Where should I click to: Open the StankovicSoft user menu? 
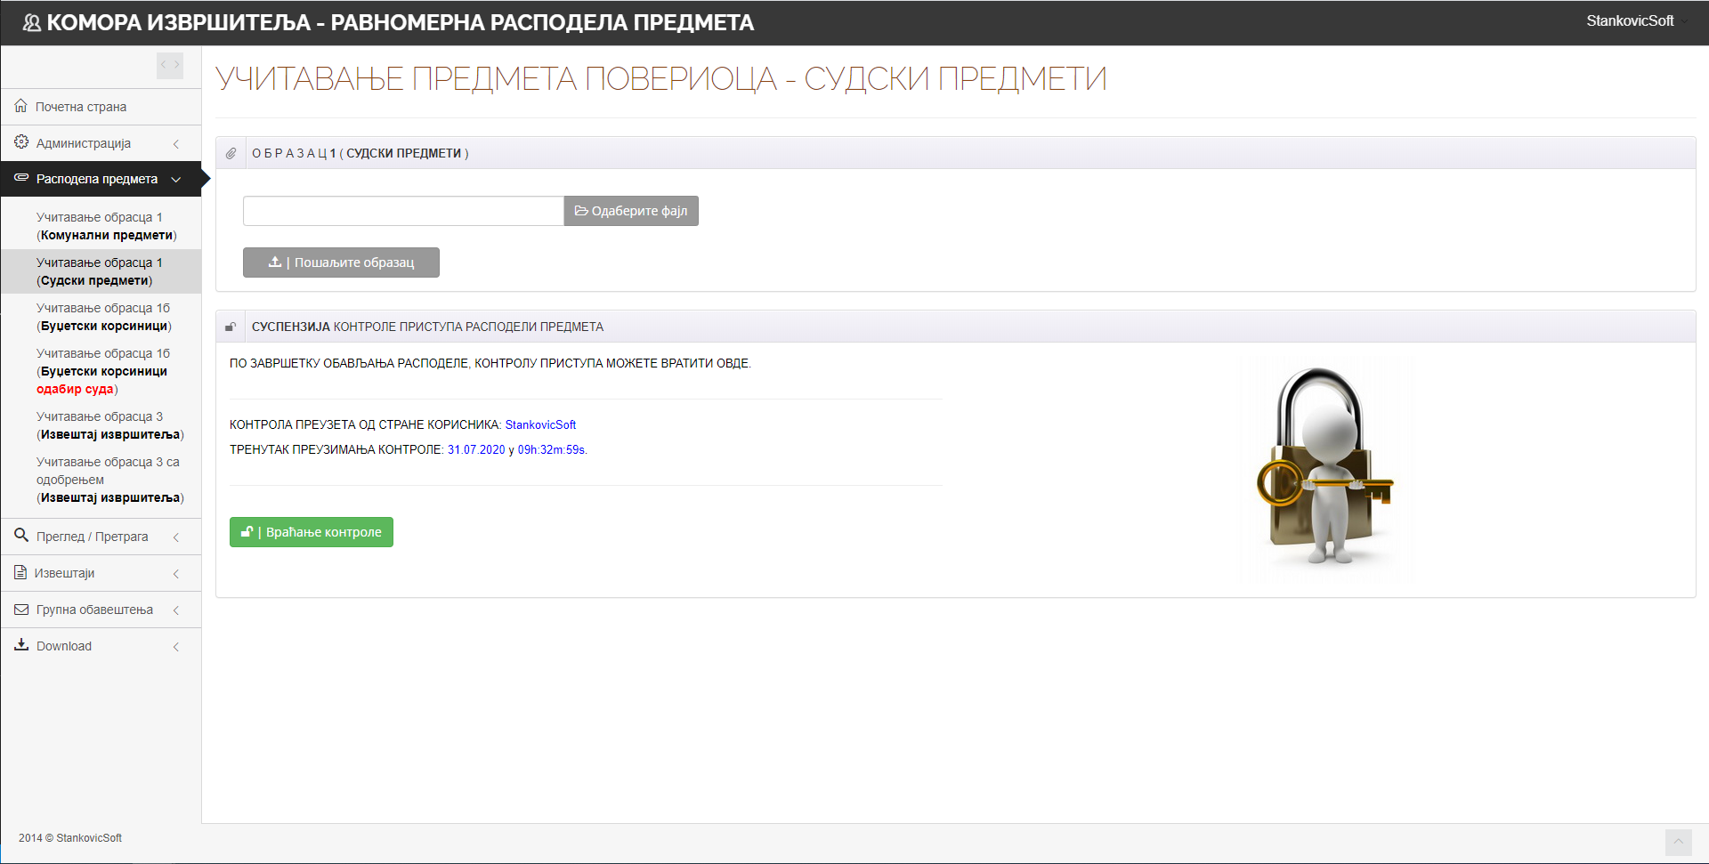[1631, 20]
